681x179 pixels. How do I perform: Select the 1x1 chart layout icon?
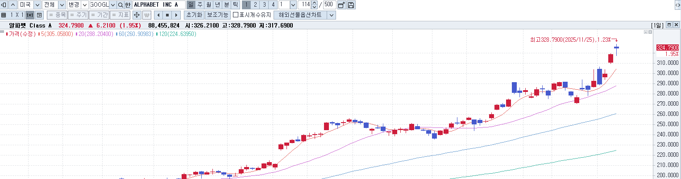pyautogui.click(x=30, y=15)
